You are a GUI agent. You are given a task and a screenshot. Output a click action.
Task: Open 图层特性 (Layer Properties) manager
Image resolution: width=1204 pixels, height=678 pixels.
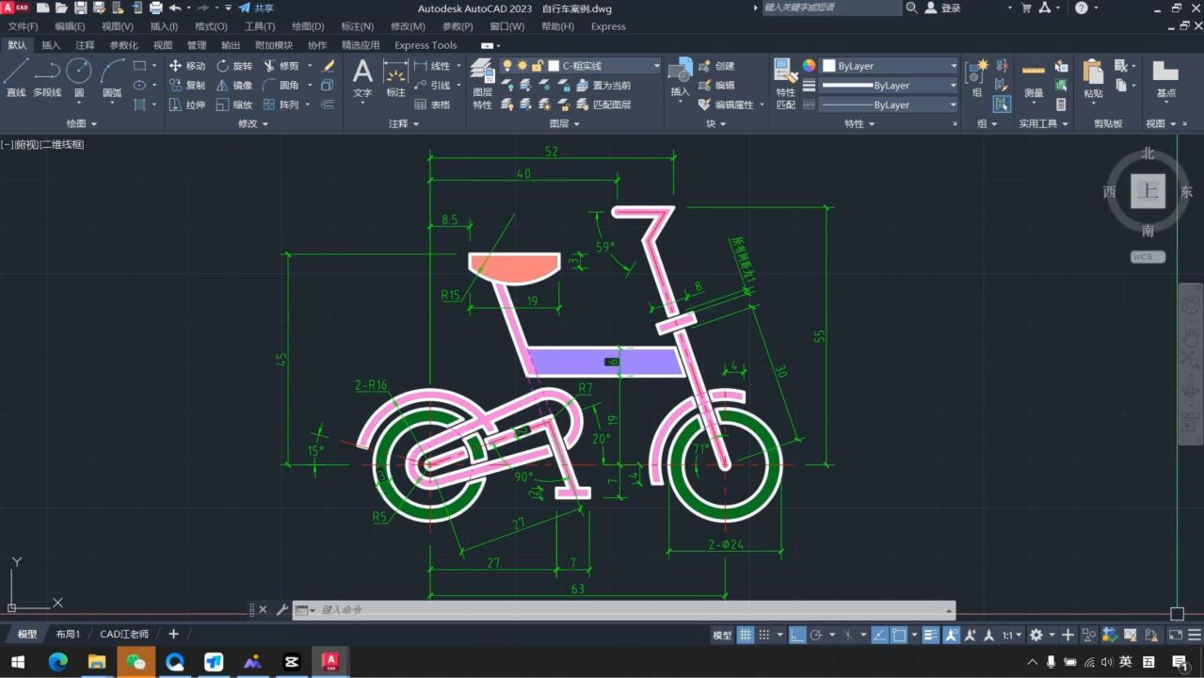482,83
